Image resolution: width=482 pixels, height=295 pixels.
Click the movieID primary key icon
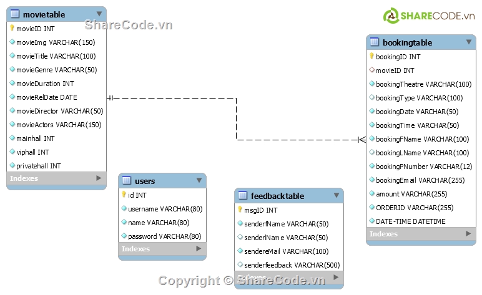click(x=12, y=28)
